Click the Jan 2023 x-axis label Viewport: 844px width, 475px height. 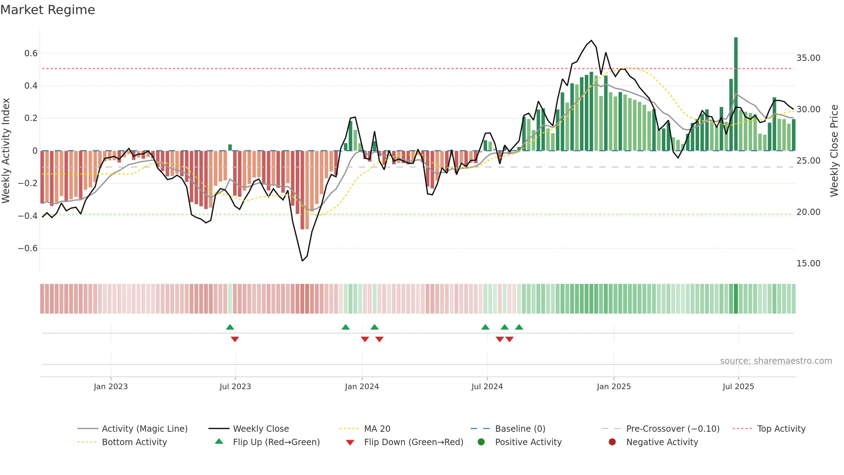pos(111,386)
